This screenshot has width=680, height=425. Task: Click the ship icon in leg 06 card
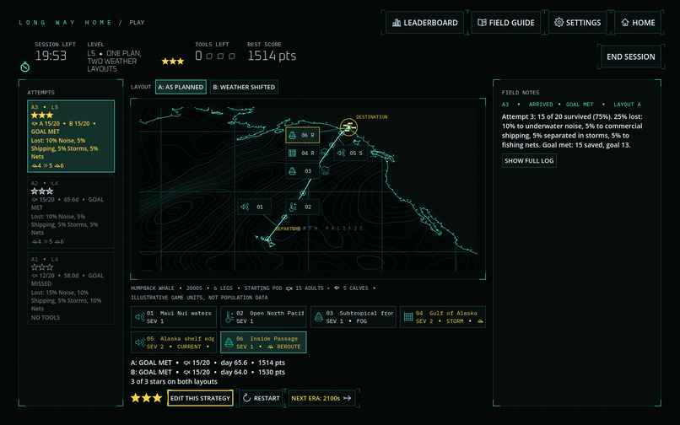pos(229,342)
